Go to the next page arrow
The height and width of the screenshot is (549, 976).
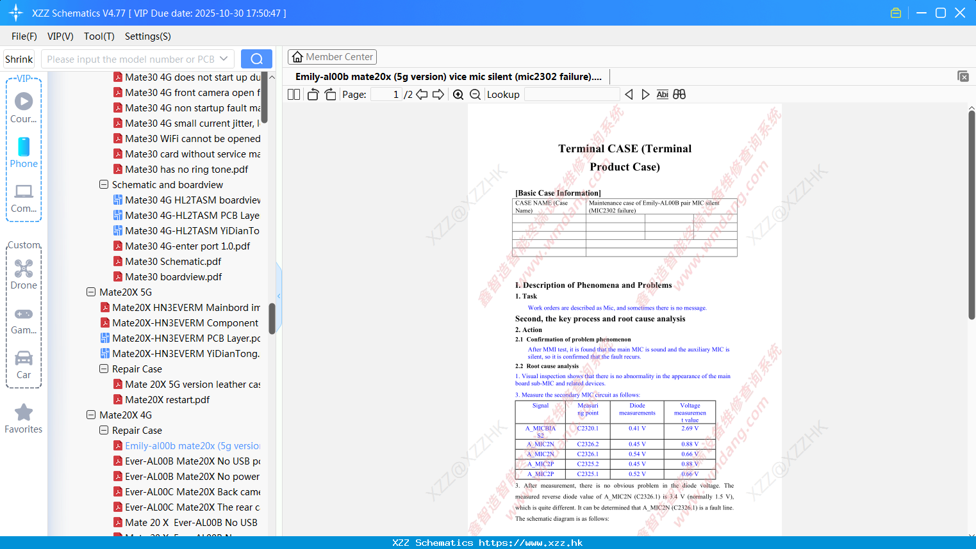click(438, 94)
